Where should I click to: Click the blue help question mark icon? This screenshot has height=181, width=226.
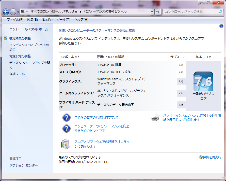pos(221,26)
